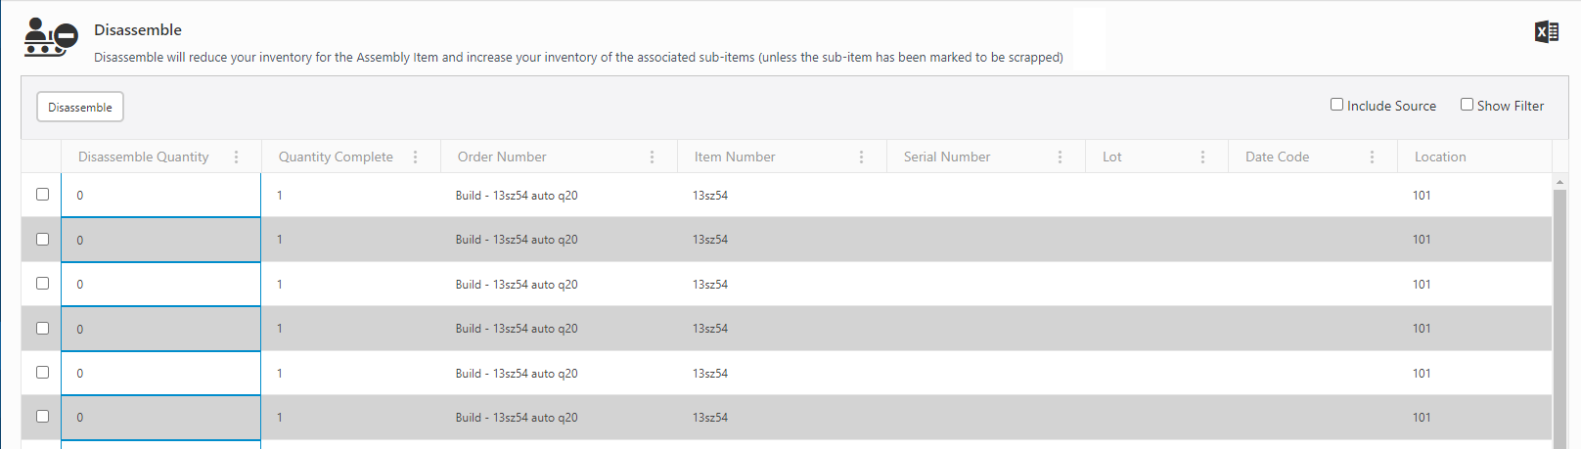Click the Disassemble conveyor icon in header
Screen dimensions: 1581x449
[50, 37]
